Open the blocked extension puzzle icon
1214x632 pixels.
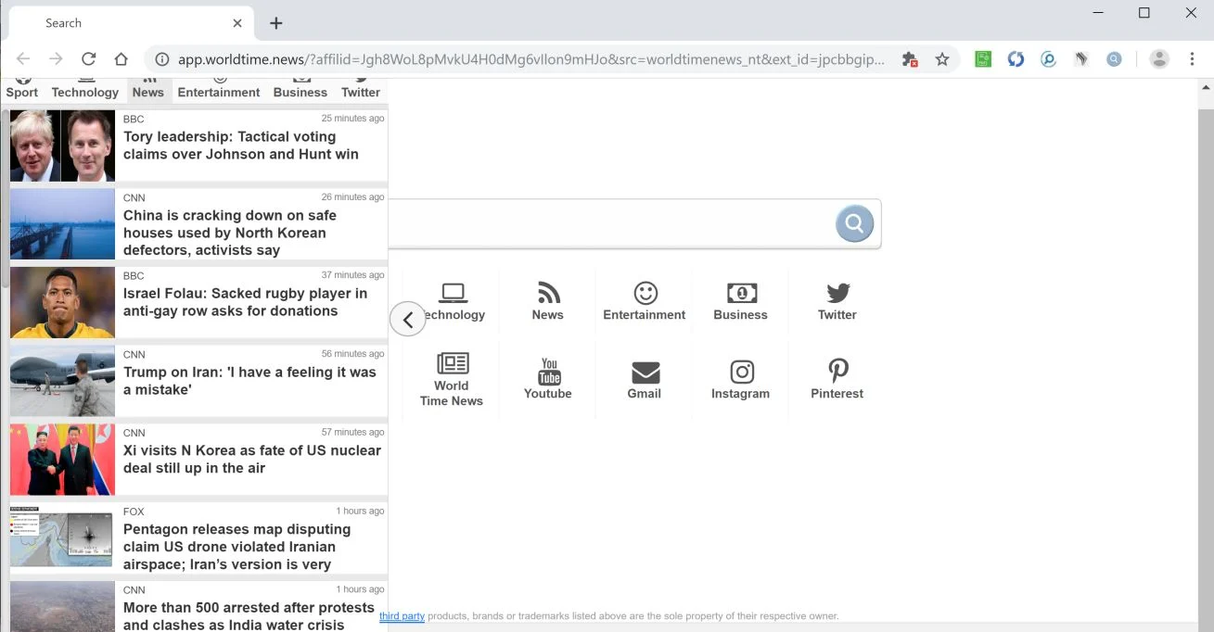point(910,59)
